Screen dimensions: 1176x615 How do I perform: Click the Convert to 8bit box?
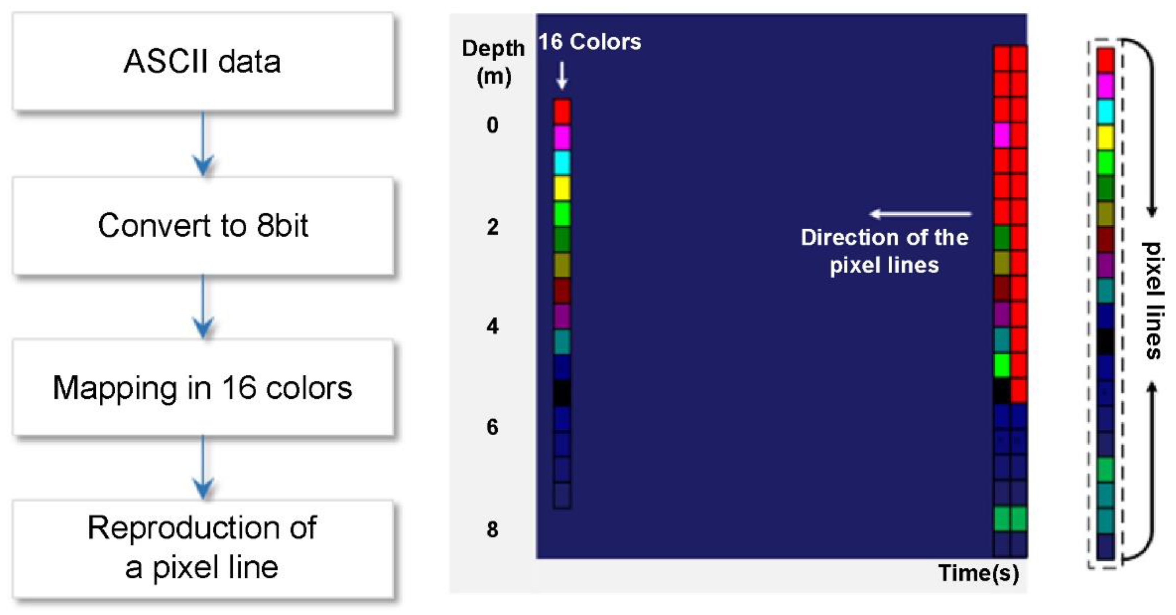tap(203, 226)
